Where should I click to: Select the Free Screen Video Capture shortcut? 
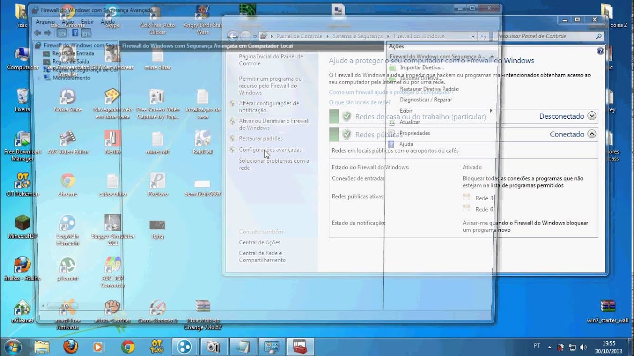158,104
